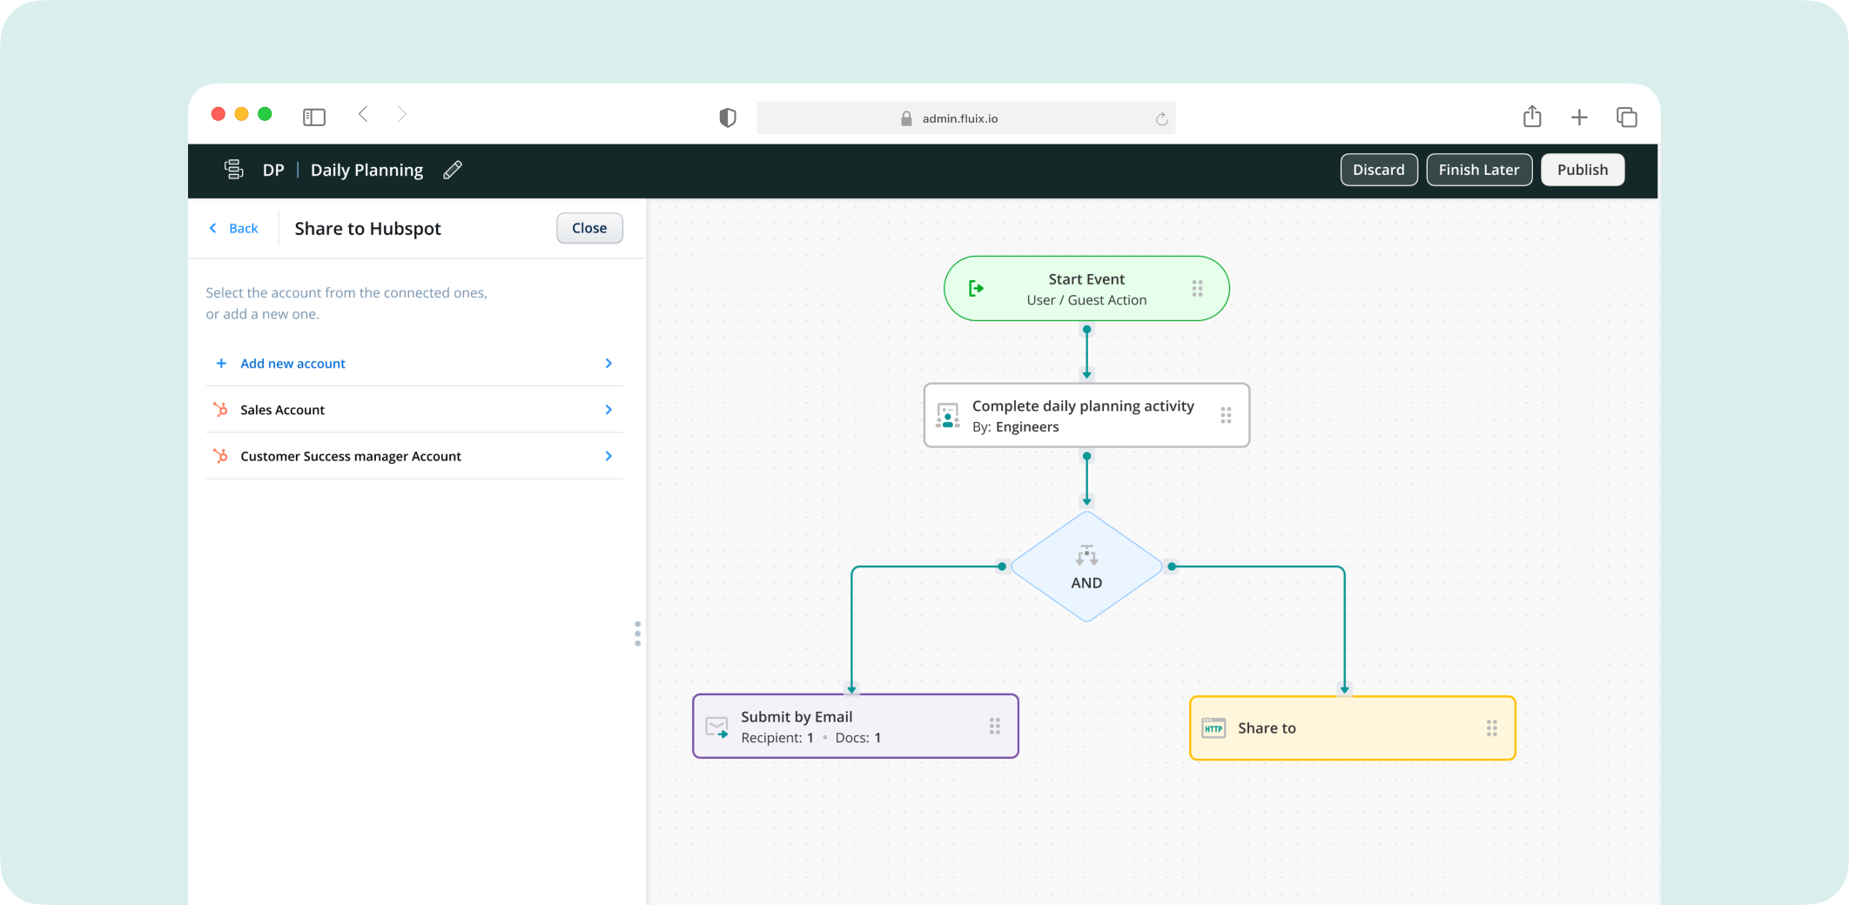Click the workflow icon beside DP
This screenshot has height=905, width=1849.
[x=233, y=170]
